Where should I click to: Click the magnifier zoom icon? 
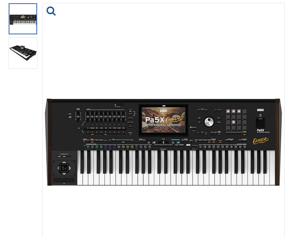[51, 11]
